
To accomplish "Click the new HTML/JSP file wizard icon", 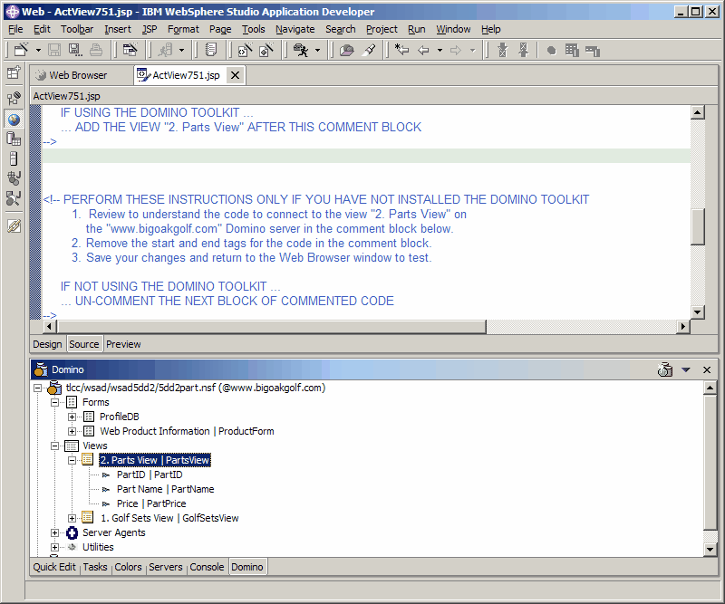I will (245, 50).
